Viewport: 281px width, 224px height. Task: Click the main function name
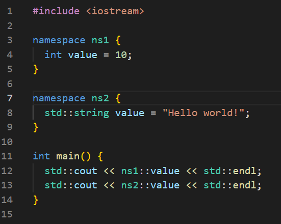68,156
